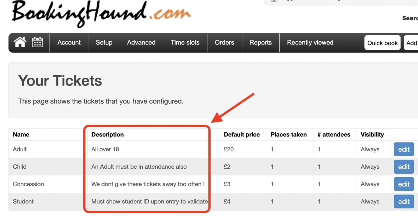Screen dimensions: 418x216
Task: Open the Account menu
Action: coord(69,43)
